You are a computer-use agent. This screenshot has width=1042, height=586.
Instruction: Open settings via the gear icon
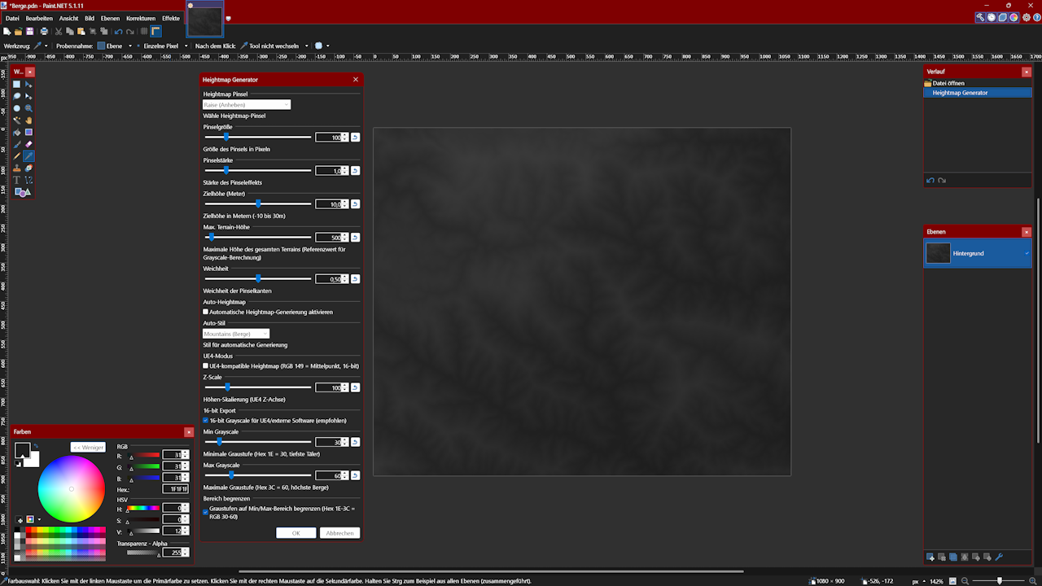click(x=1026, y=17)
